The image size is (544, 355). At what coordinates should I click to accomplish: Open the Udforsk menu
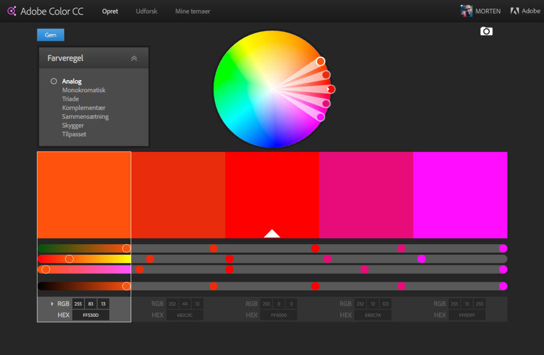click(146, 11)
